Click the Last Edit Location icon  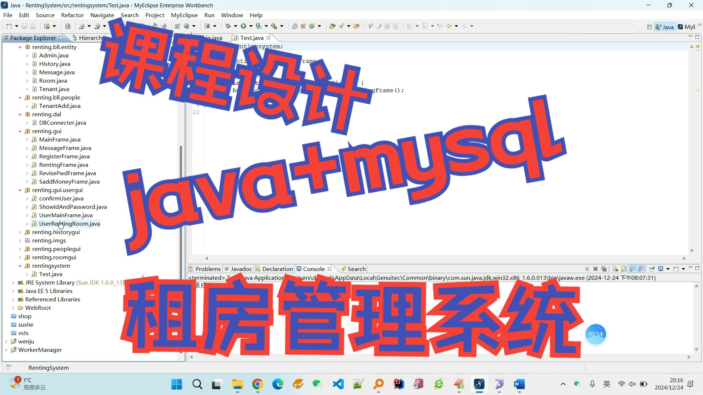point(440,26)
